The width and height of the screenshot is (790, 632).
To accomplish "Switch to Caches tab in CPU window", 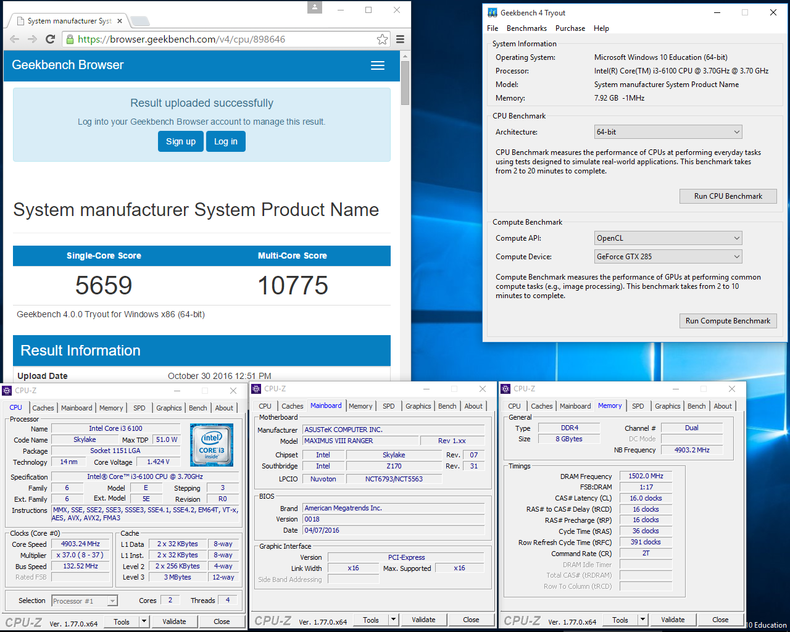I will tap(43, 408).
